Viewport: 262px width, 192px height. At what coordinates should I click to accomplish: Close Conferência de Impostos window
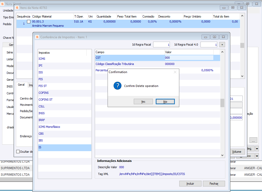pyautogui.click(x=224, y=37)
